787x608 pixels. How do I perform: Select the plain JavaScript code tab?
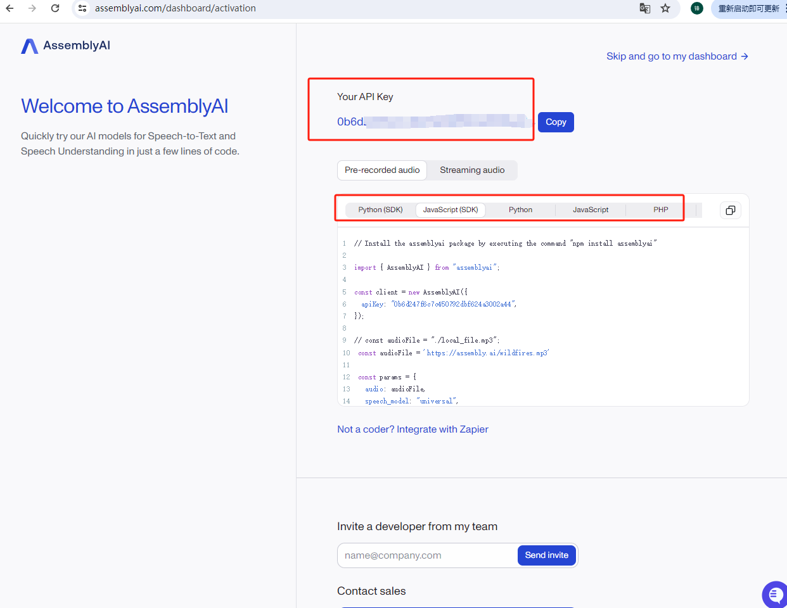[591, 210]
